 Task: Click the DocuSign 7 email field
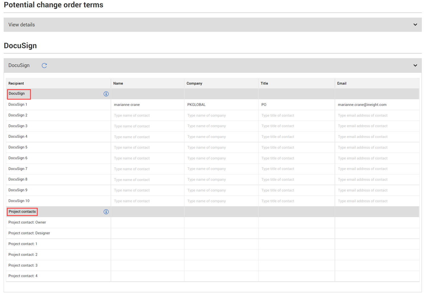(x=377, y=169)
